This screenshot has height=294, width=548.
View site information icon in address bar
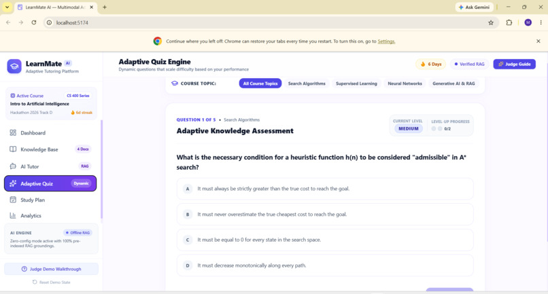pyautogui.click(x=49, y=22)
